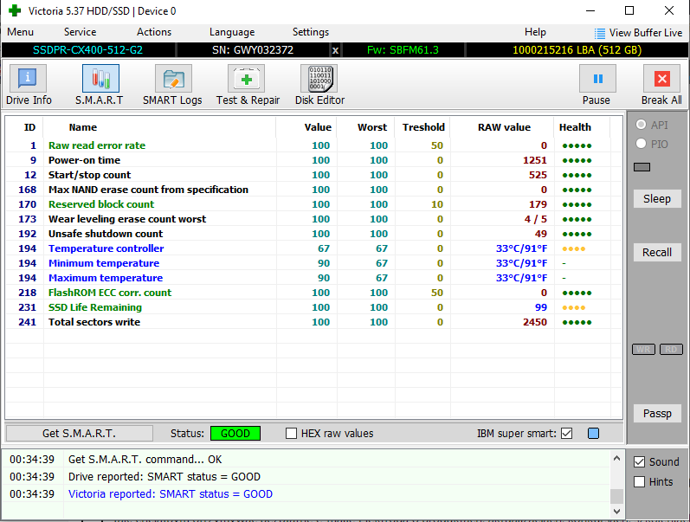The image size is (690, 522).
Task: Click the 1000215216 LBA capacity label
Action: (577, 50)
